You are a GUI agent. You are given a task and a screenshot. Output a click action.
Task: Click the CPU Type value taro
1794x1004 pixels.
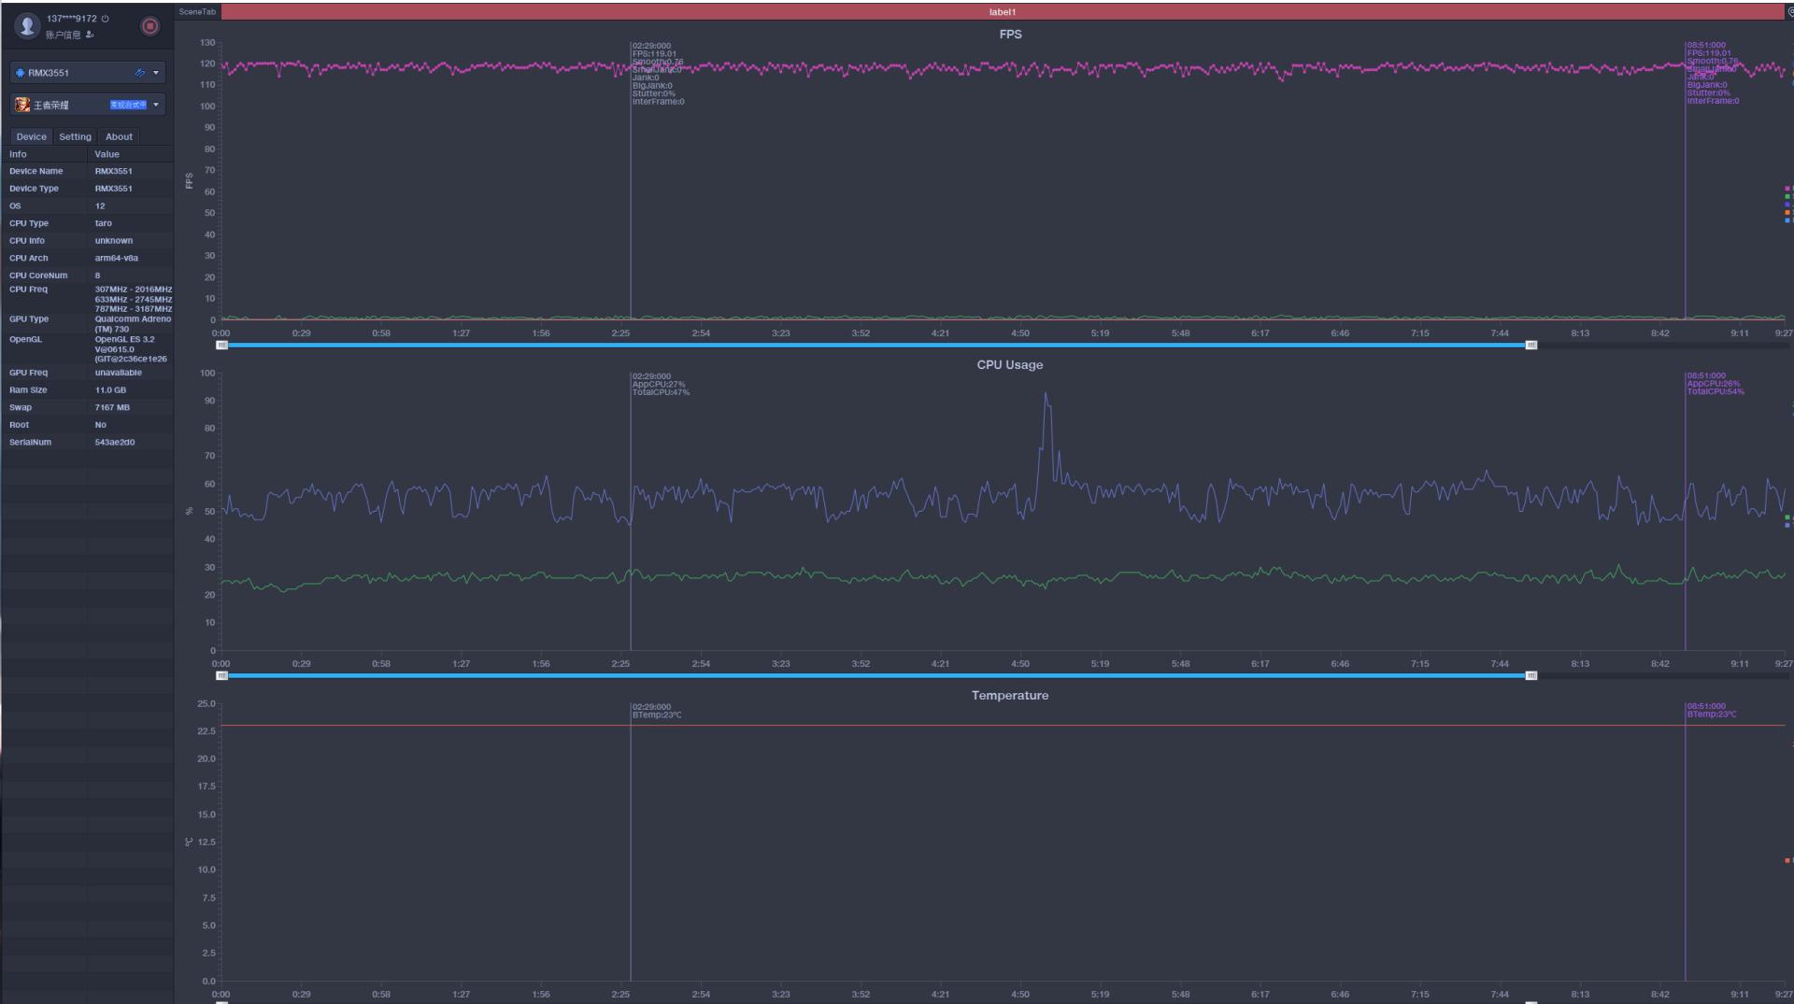[x=103, y=223]
